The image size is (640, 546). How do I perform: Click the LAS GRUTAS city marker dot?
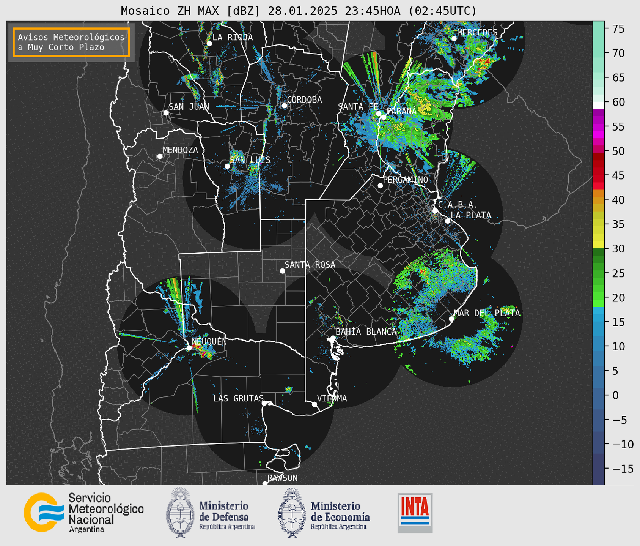[x=264, y=403]
